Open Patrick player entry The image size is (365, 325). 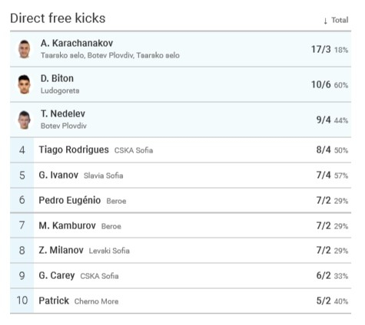tap(54, 300)
